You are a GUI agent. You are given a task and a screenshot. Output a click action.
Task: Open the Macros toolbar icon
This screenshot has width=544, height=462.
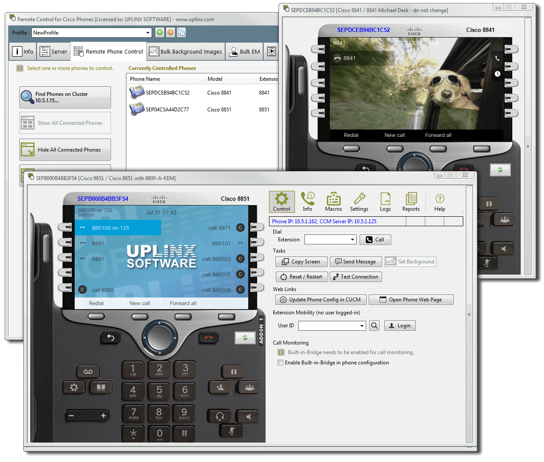[x=333, y=202]
